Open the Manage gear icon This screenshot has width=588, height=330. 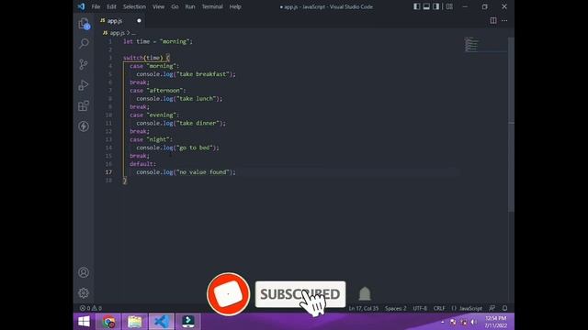pyautogui.click(x=84, y=292)
